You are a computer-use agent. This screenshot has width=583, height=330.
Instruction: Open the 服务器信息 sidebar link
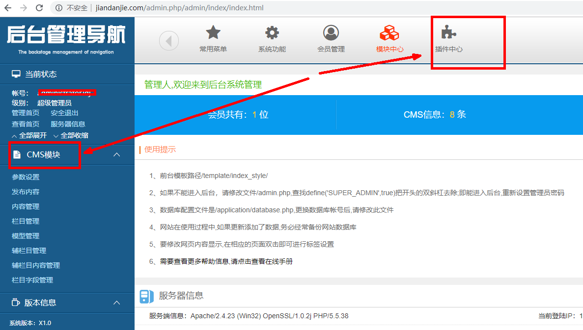coord(68,124)
